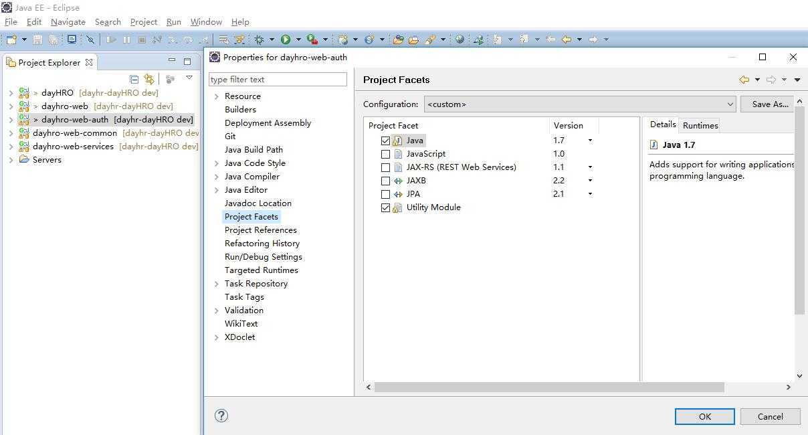
Task: Toggle Link with Editor in Project Explorer
Action: 149,79
